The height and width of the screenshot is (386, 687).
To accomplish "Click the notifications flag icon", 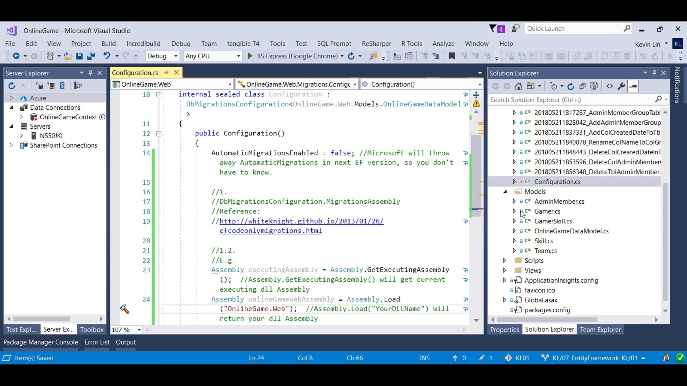I will 493,29.
